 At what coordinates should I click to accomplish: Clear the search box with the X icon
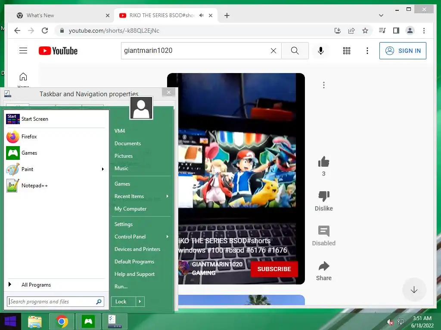(x=273, y=51)
